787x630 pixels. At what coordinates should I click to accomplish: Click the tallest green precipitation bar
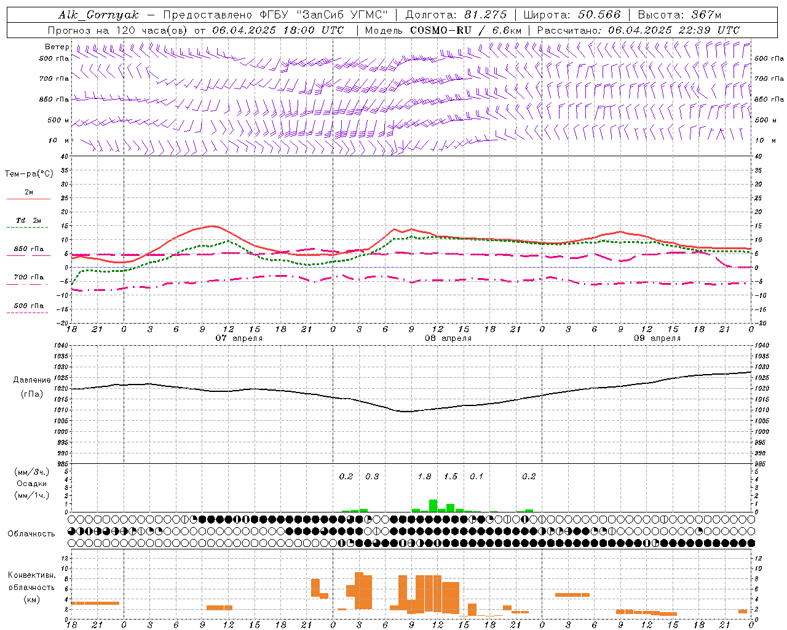(433, 506)
